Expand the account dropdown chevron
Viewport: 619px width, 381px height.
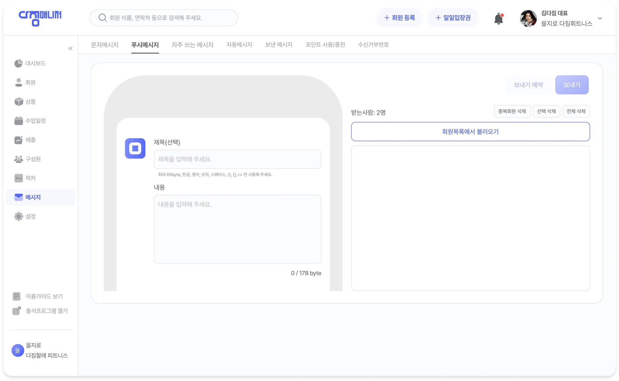click(x=600, y=18)
